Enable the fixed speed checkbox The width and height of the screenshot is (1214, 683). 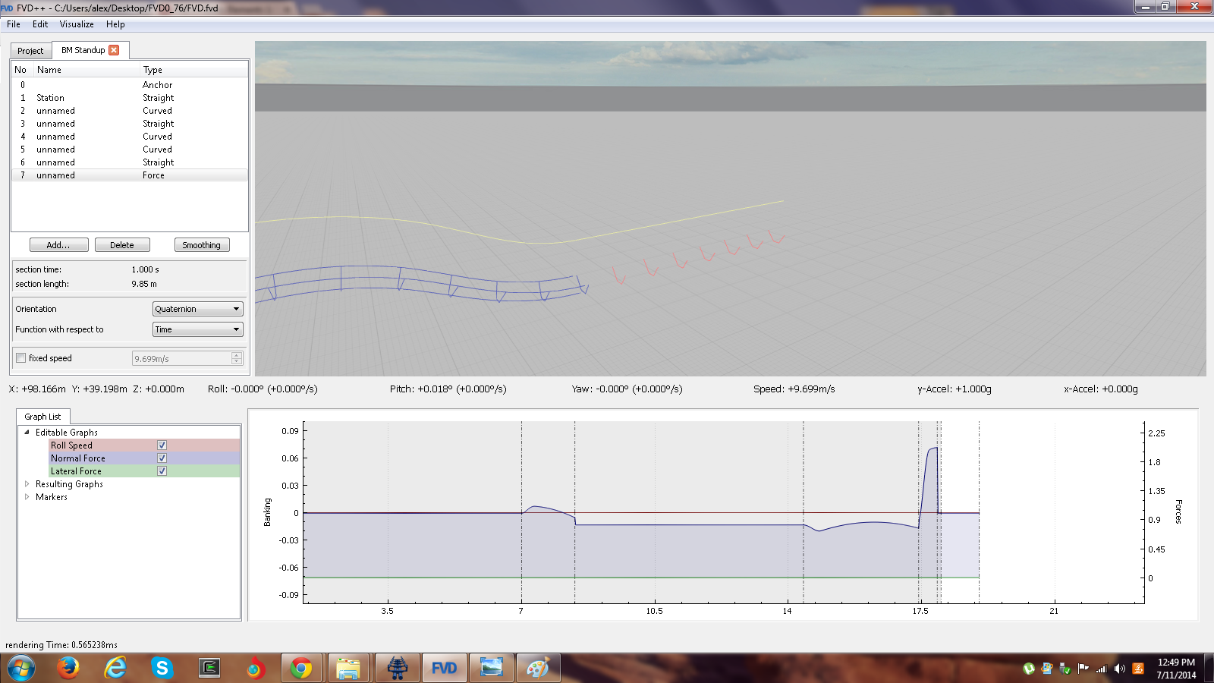click(x=21, y=358)
